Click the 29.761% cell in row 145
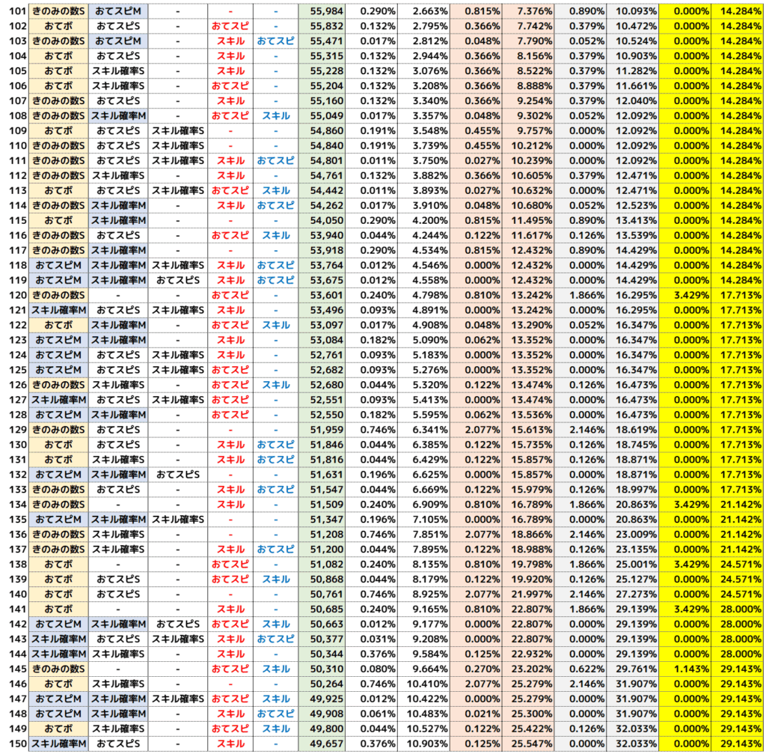The width and height of the screenshot is (766, 754). click(x=632, y=669)
